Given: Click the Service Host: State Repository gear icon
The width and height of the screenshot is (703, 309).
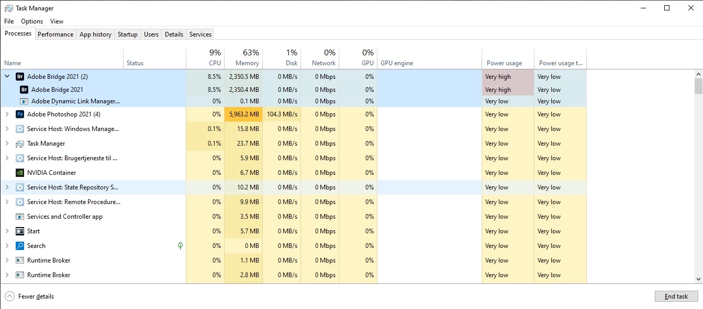Looking at the screenshot, I should pyautogui.click(x=20, y=187).
